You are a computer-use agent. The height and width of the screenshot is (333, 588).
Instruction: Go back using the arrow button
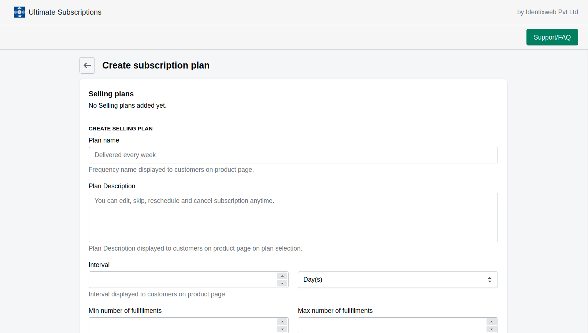coord(87,65)
